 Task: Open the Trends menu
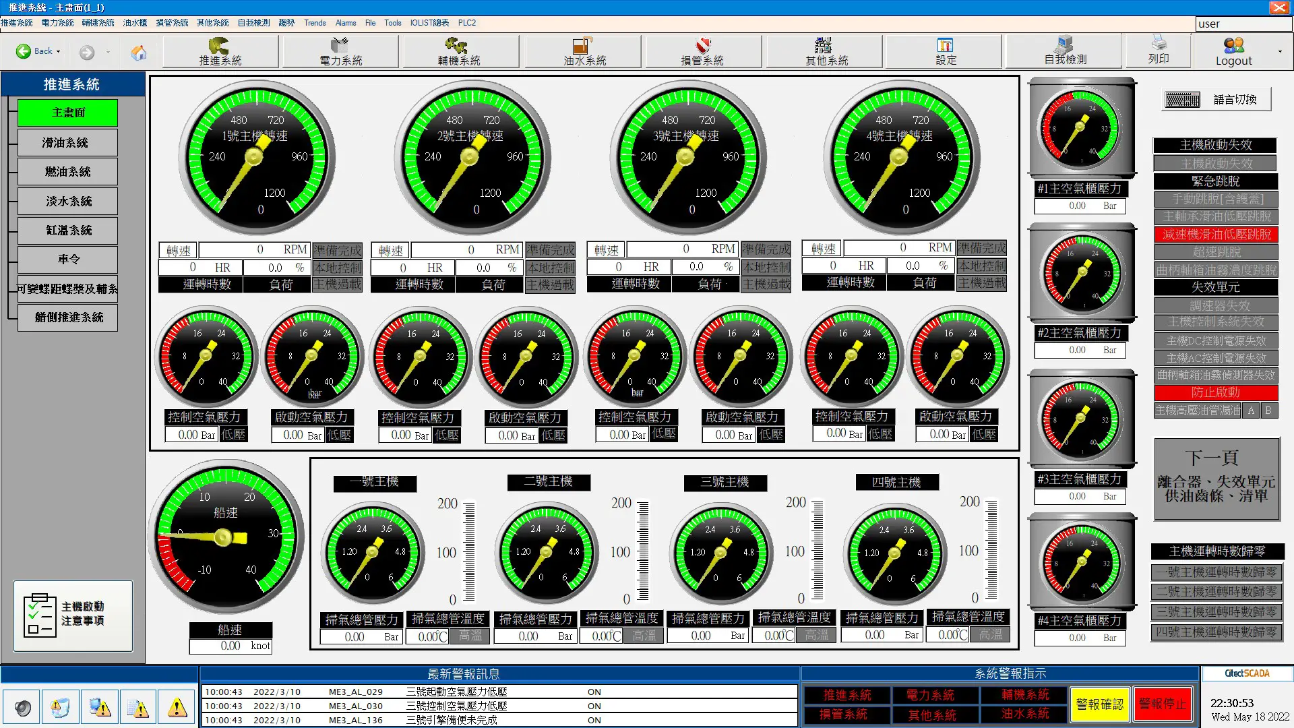315,23
